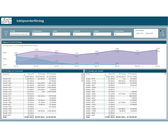This screenshot has width=168, height=138.
Task: Select the Artikel - 17179 row
Action: pos(111,81)
